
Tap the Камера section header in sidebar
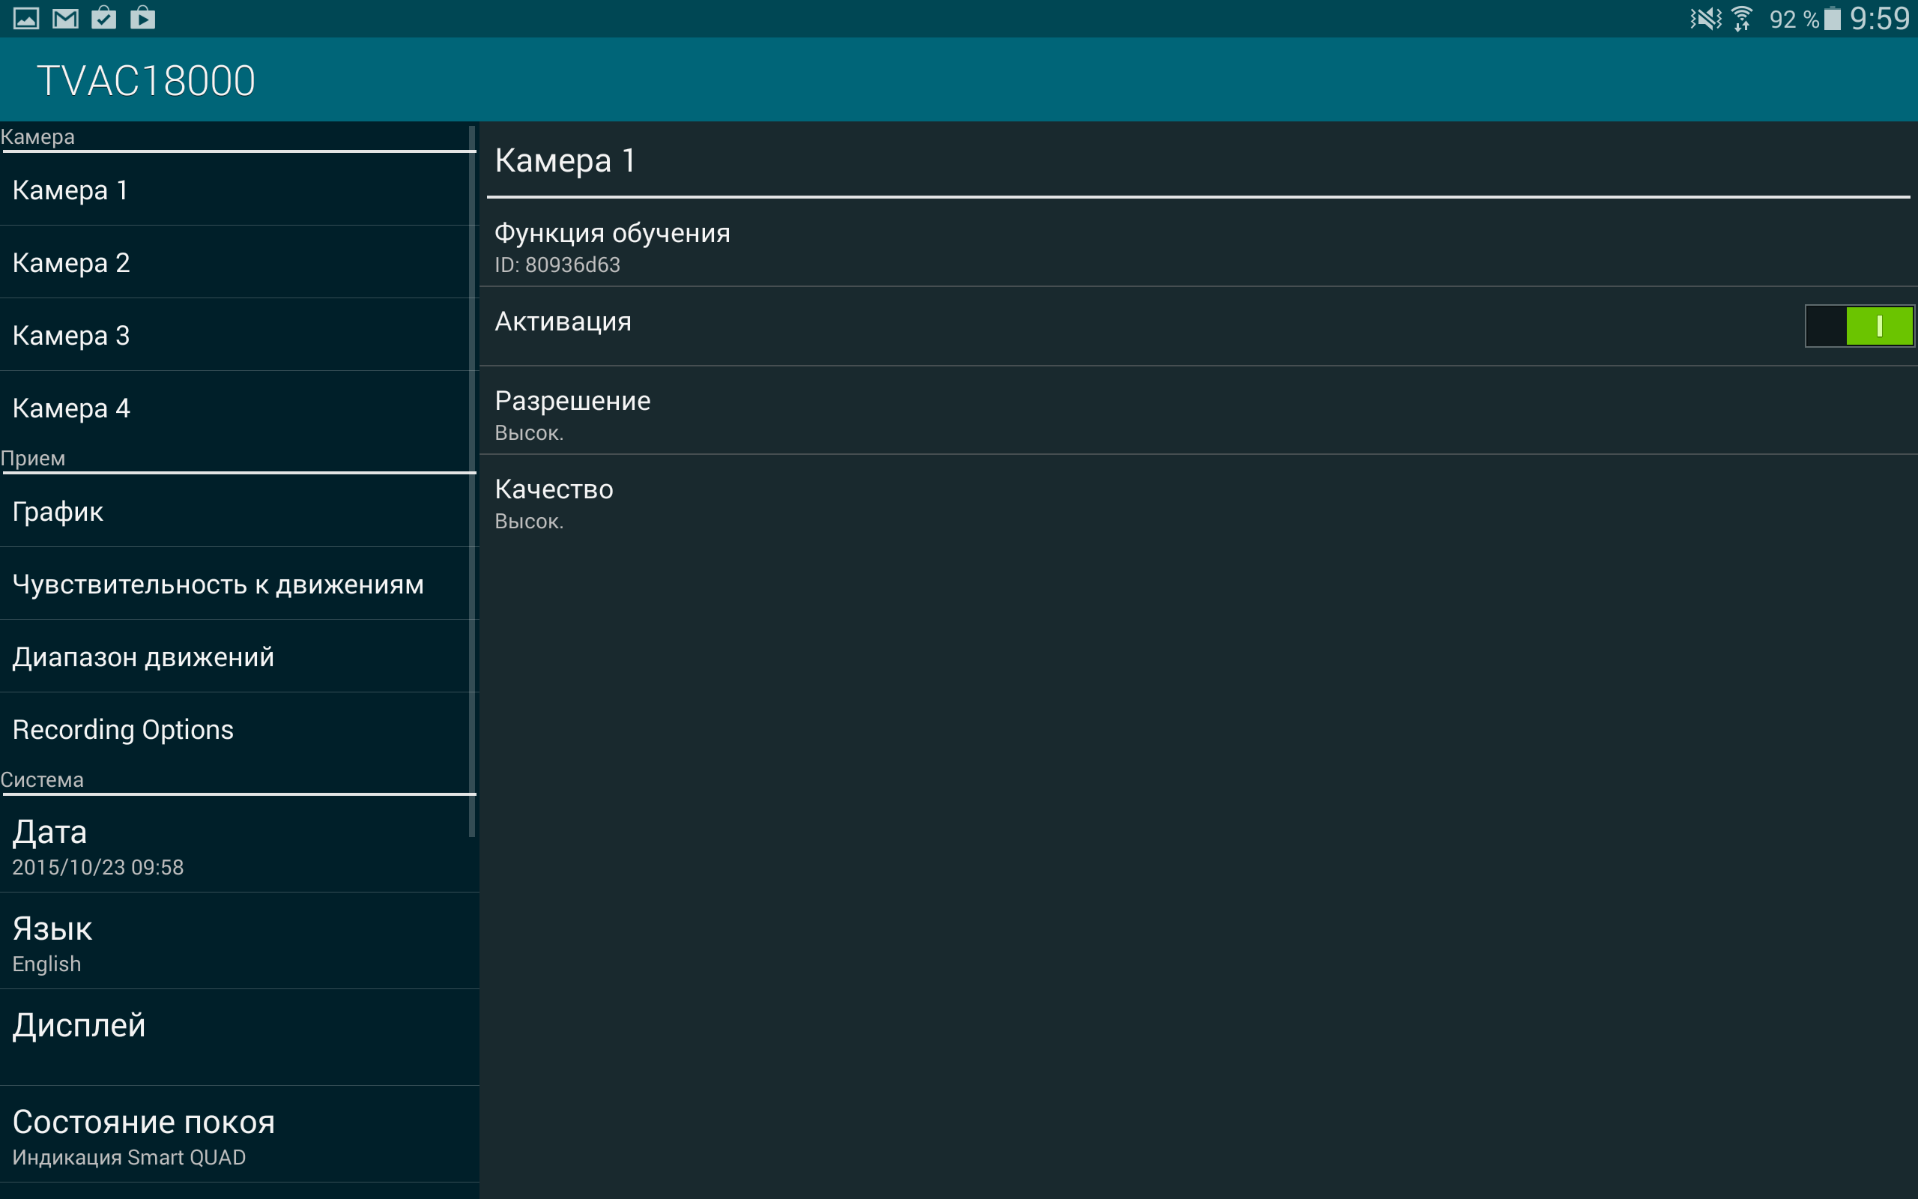[x=38, y=136]
